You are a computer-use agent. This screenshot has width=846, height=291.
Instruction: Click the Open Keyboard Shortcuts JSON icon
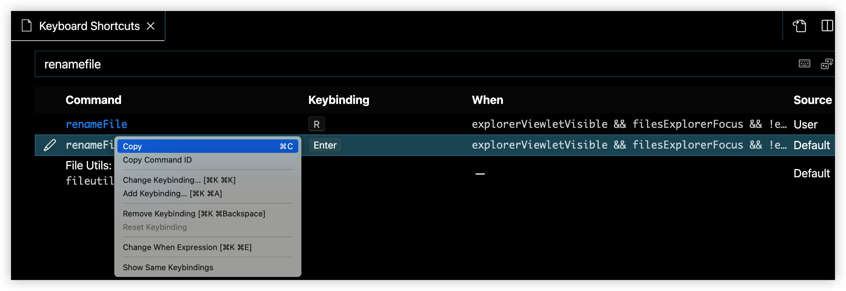799,26
